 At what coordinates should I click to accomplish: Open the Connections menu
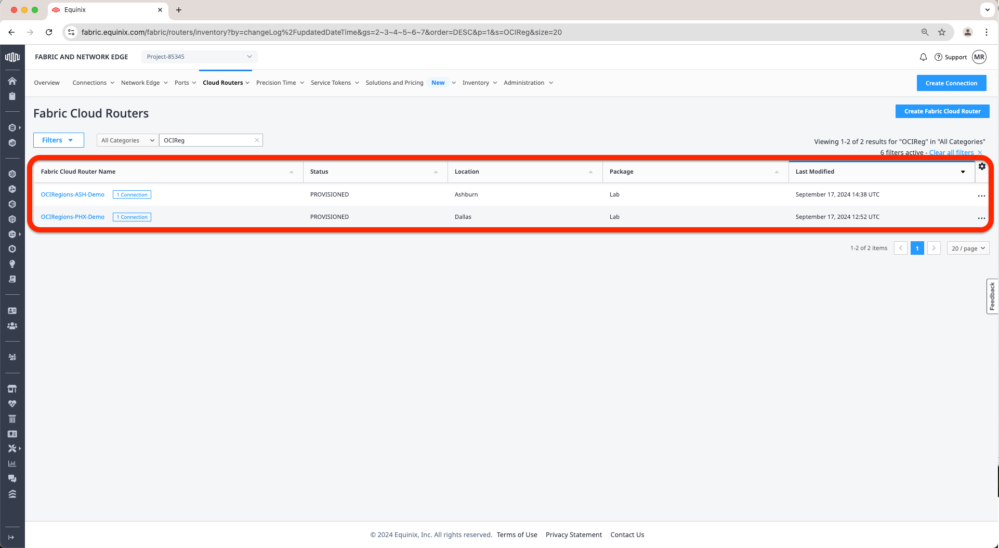click(x=93, y=83)
